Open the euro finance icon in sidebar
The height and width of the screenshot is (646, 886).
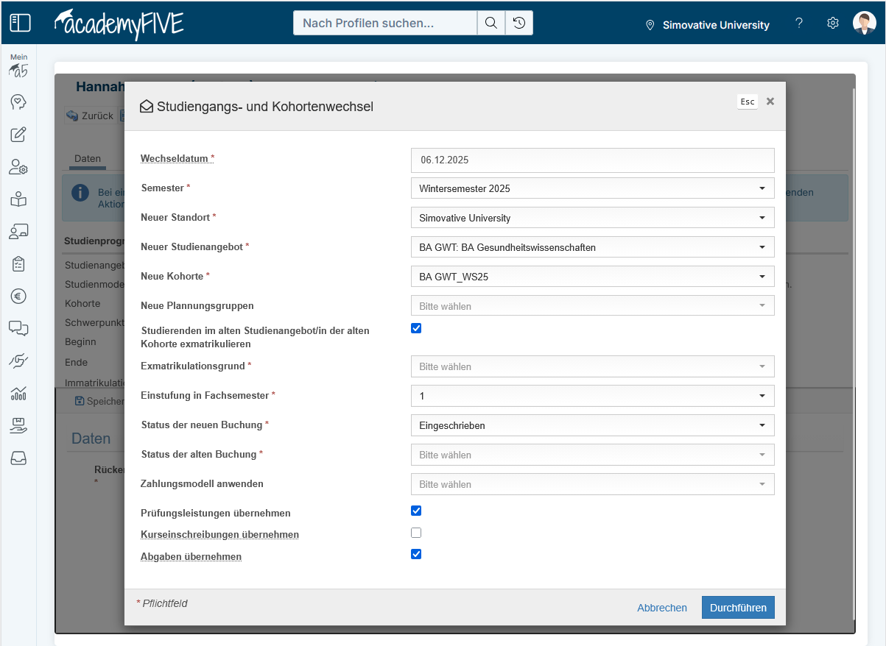coord(18,296)
